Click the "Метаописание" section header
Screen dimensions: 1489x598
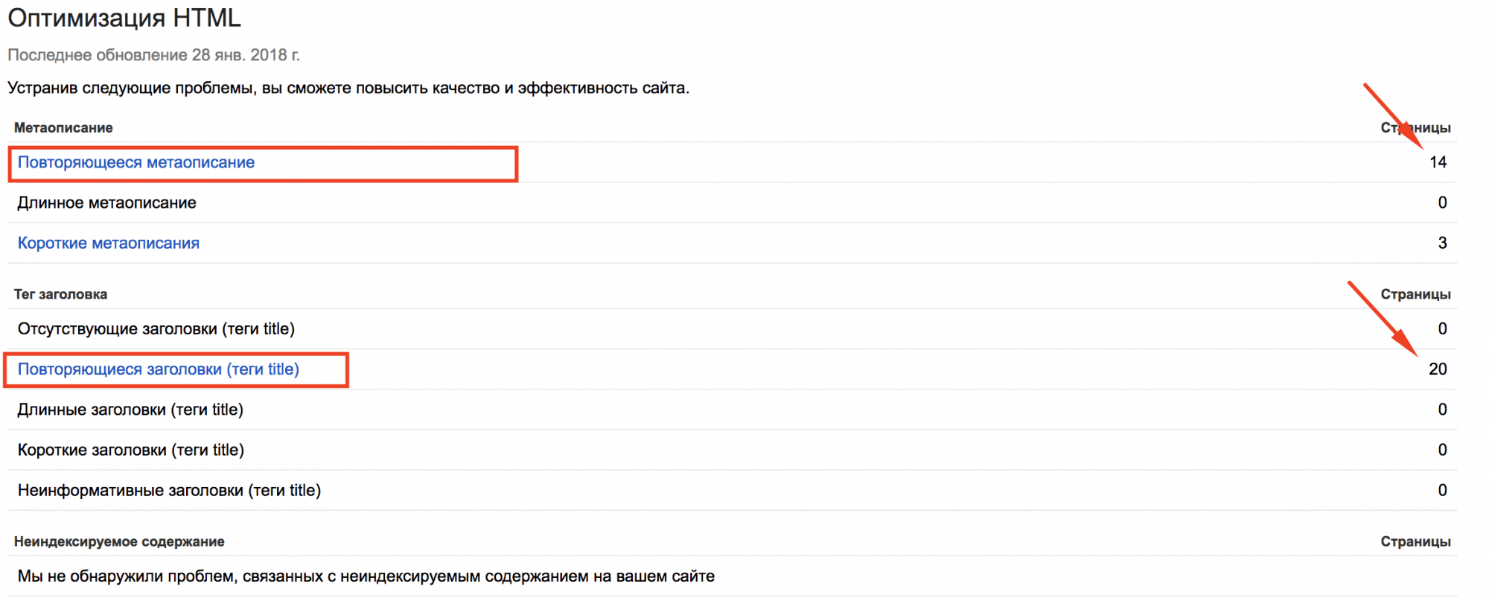[63, 128]
